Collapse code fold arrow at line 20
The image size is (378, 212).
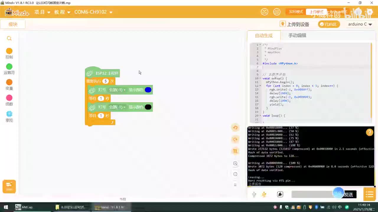tap(260, 116)
